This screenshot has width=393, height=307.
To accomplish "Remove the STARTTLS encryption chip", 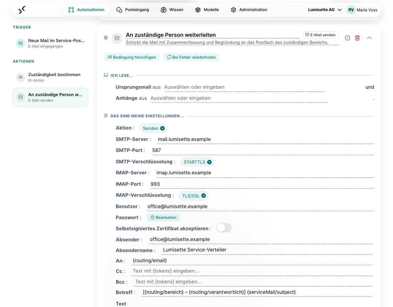I will (x=209, y=162).
